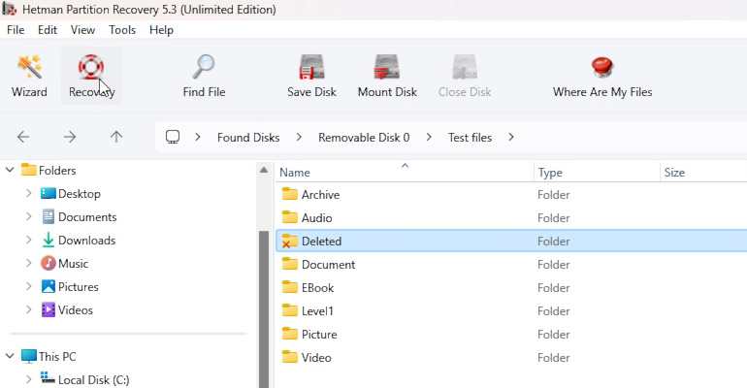Expand the Local Disk (C:) node

pos(28,379)
